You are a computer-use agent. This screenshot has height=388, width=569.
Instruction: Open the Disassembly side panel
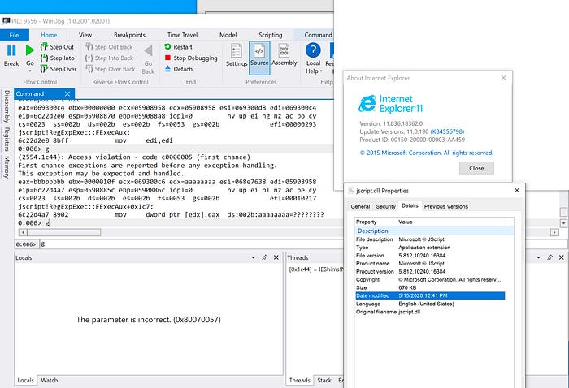tap(7, 106)
